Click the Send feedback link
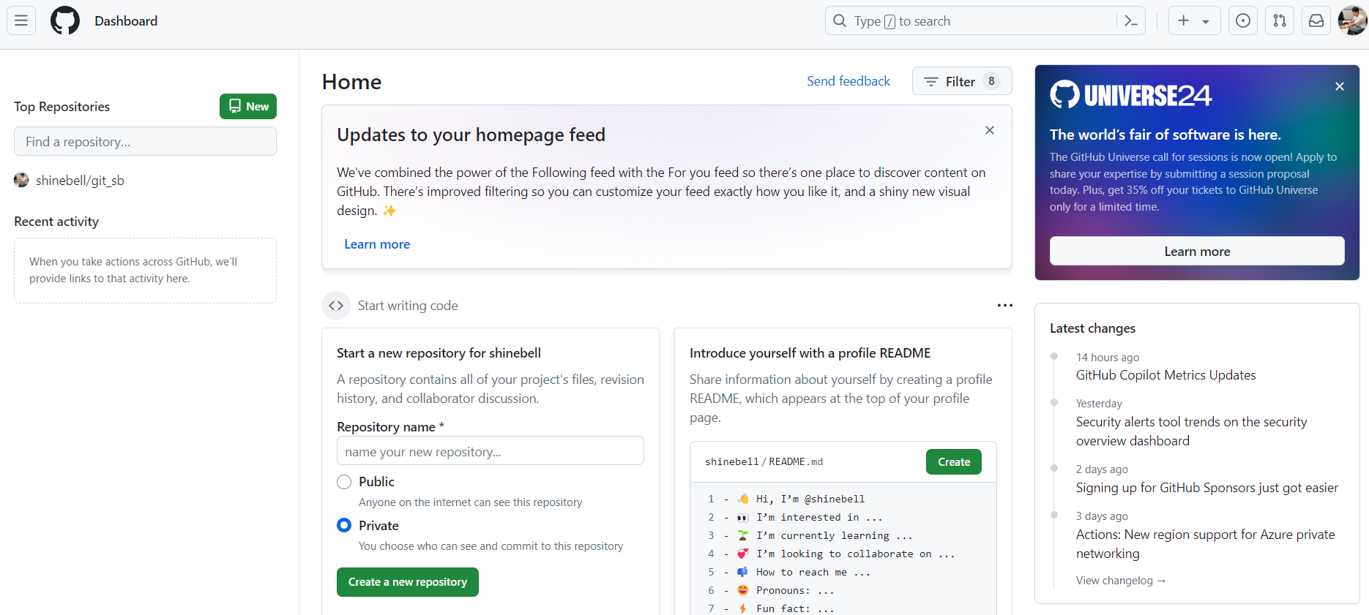The height and width of the screenshot is (615, 1369). point(848,81)
